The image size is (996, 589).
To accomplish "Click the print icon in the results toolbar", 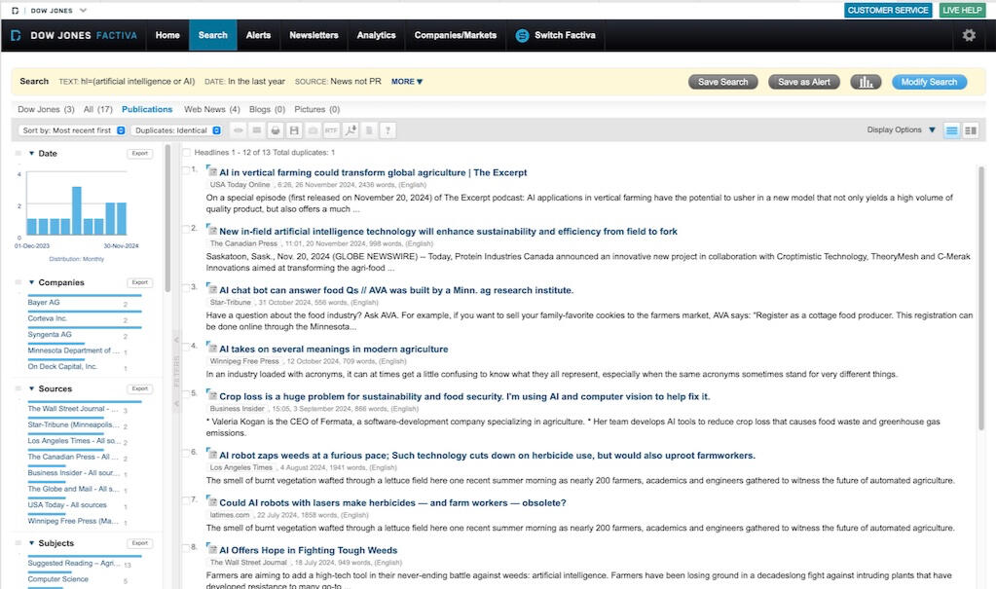I will point(276,130).
